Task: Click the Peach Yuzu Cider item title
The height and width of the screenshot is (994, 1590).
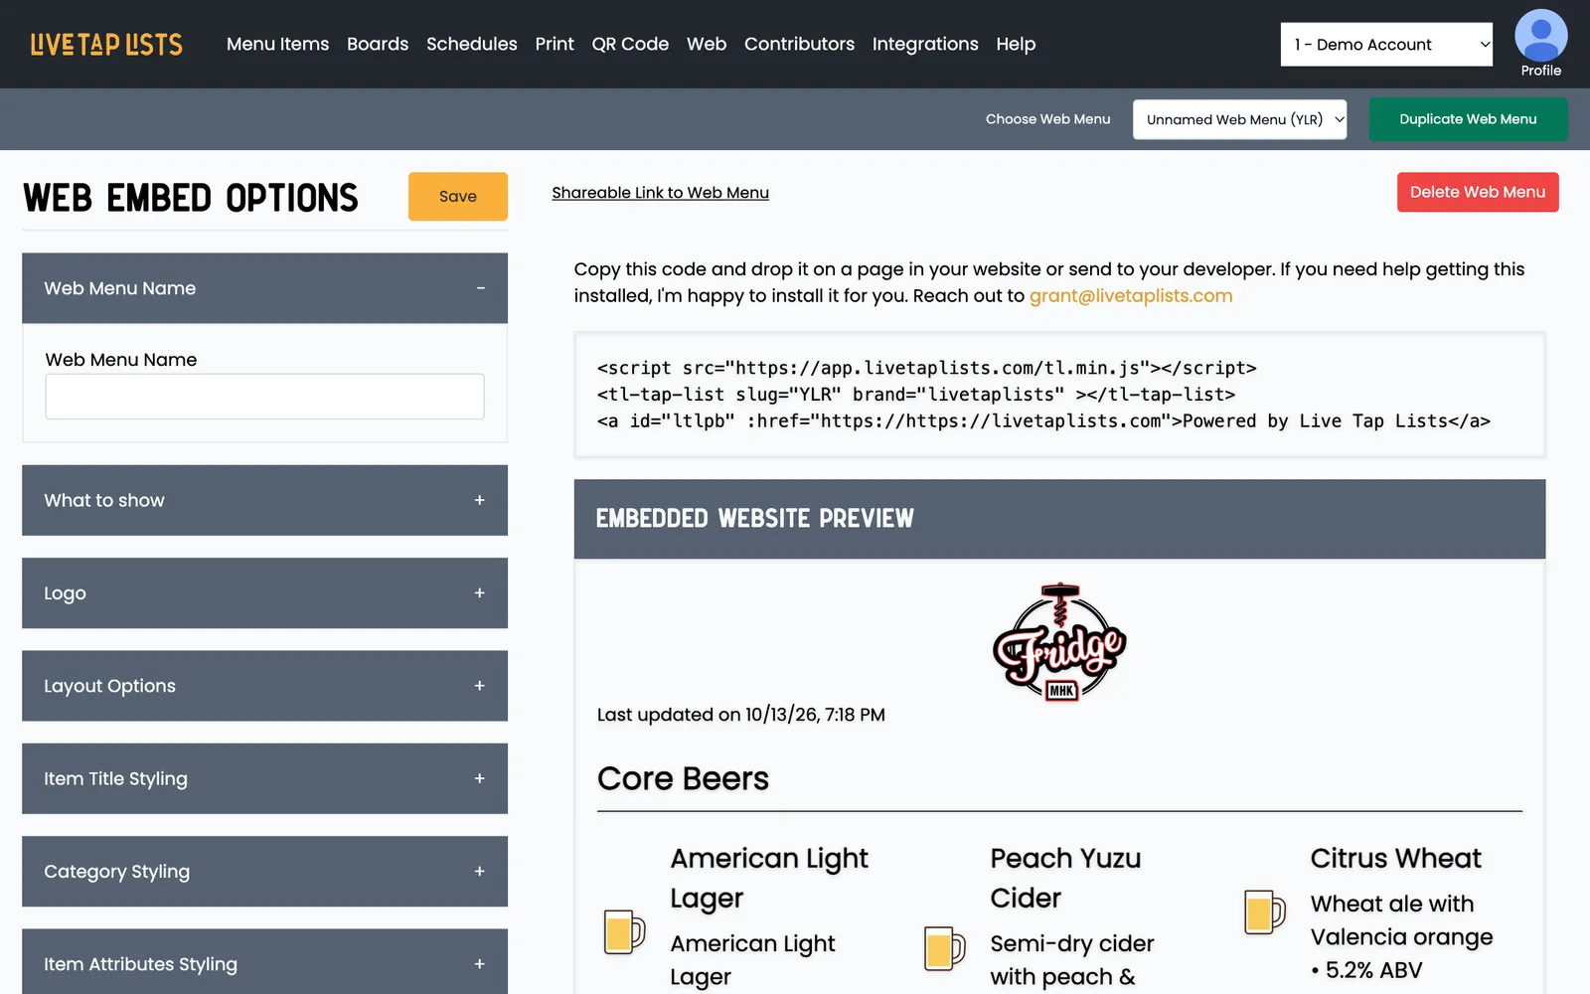Action: (1065, 878)
